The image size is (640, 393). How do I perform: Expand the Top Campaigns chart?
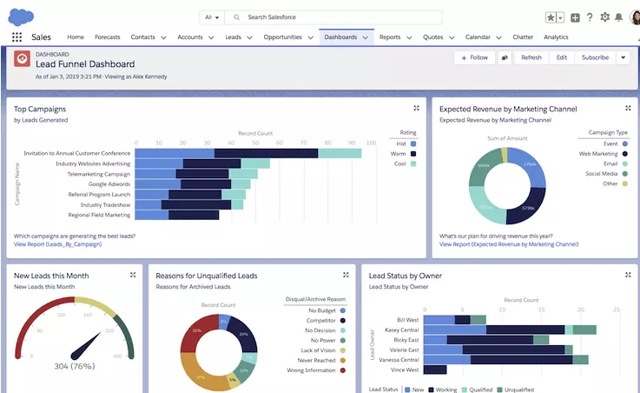416,109
